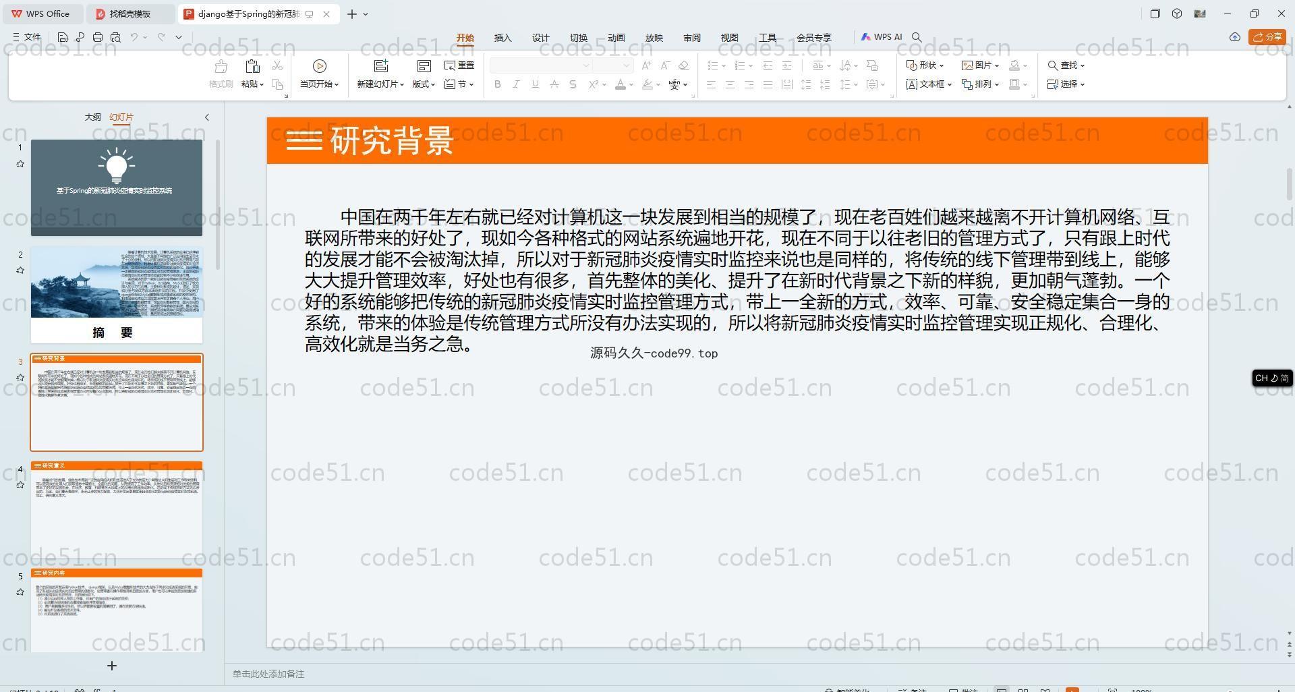Click the WPS AI button
This screenshot has width=1295, height=692.
point(882,37)
